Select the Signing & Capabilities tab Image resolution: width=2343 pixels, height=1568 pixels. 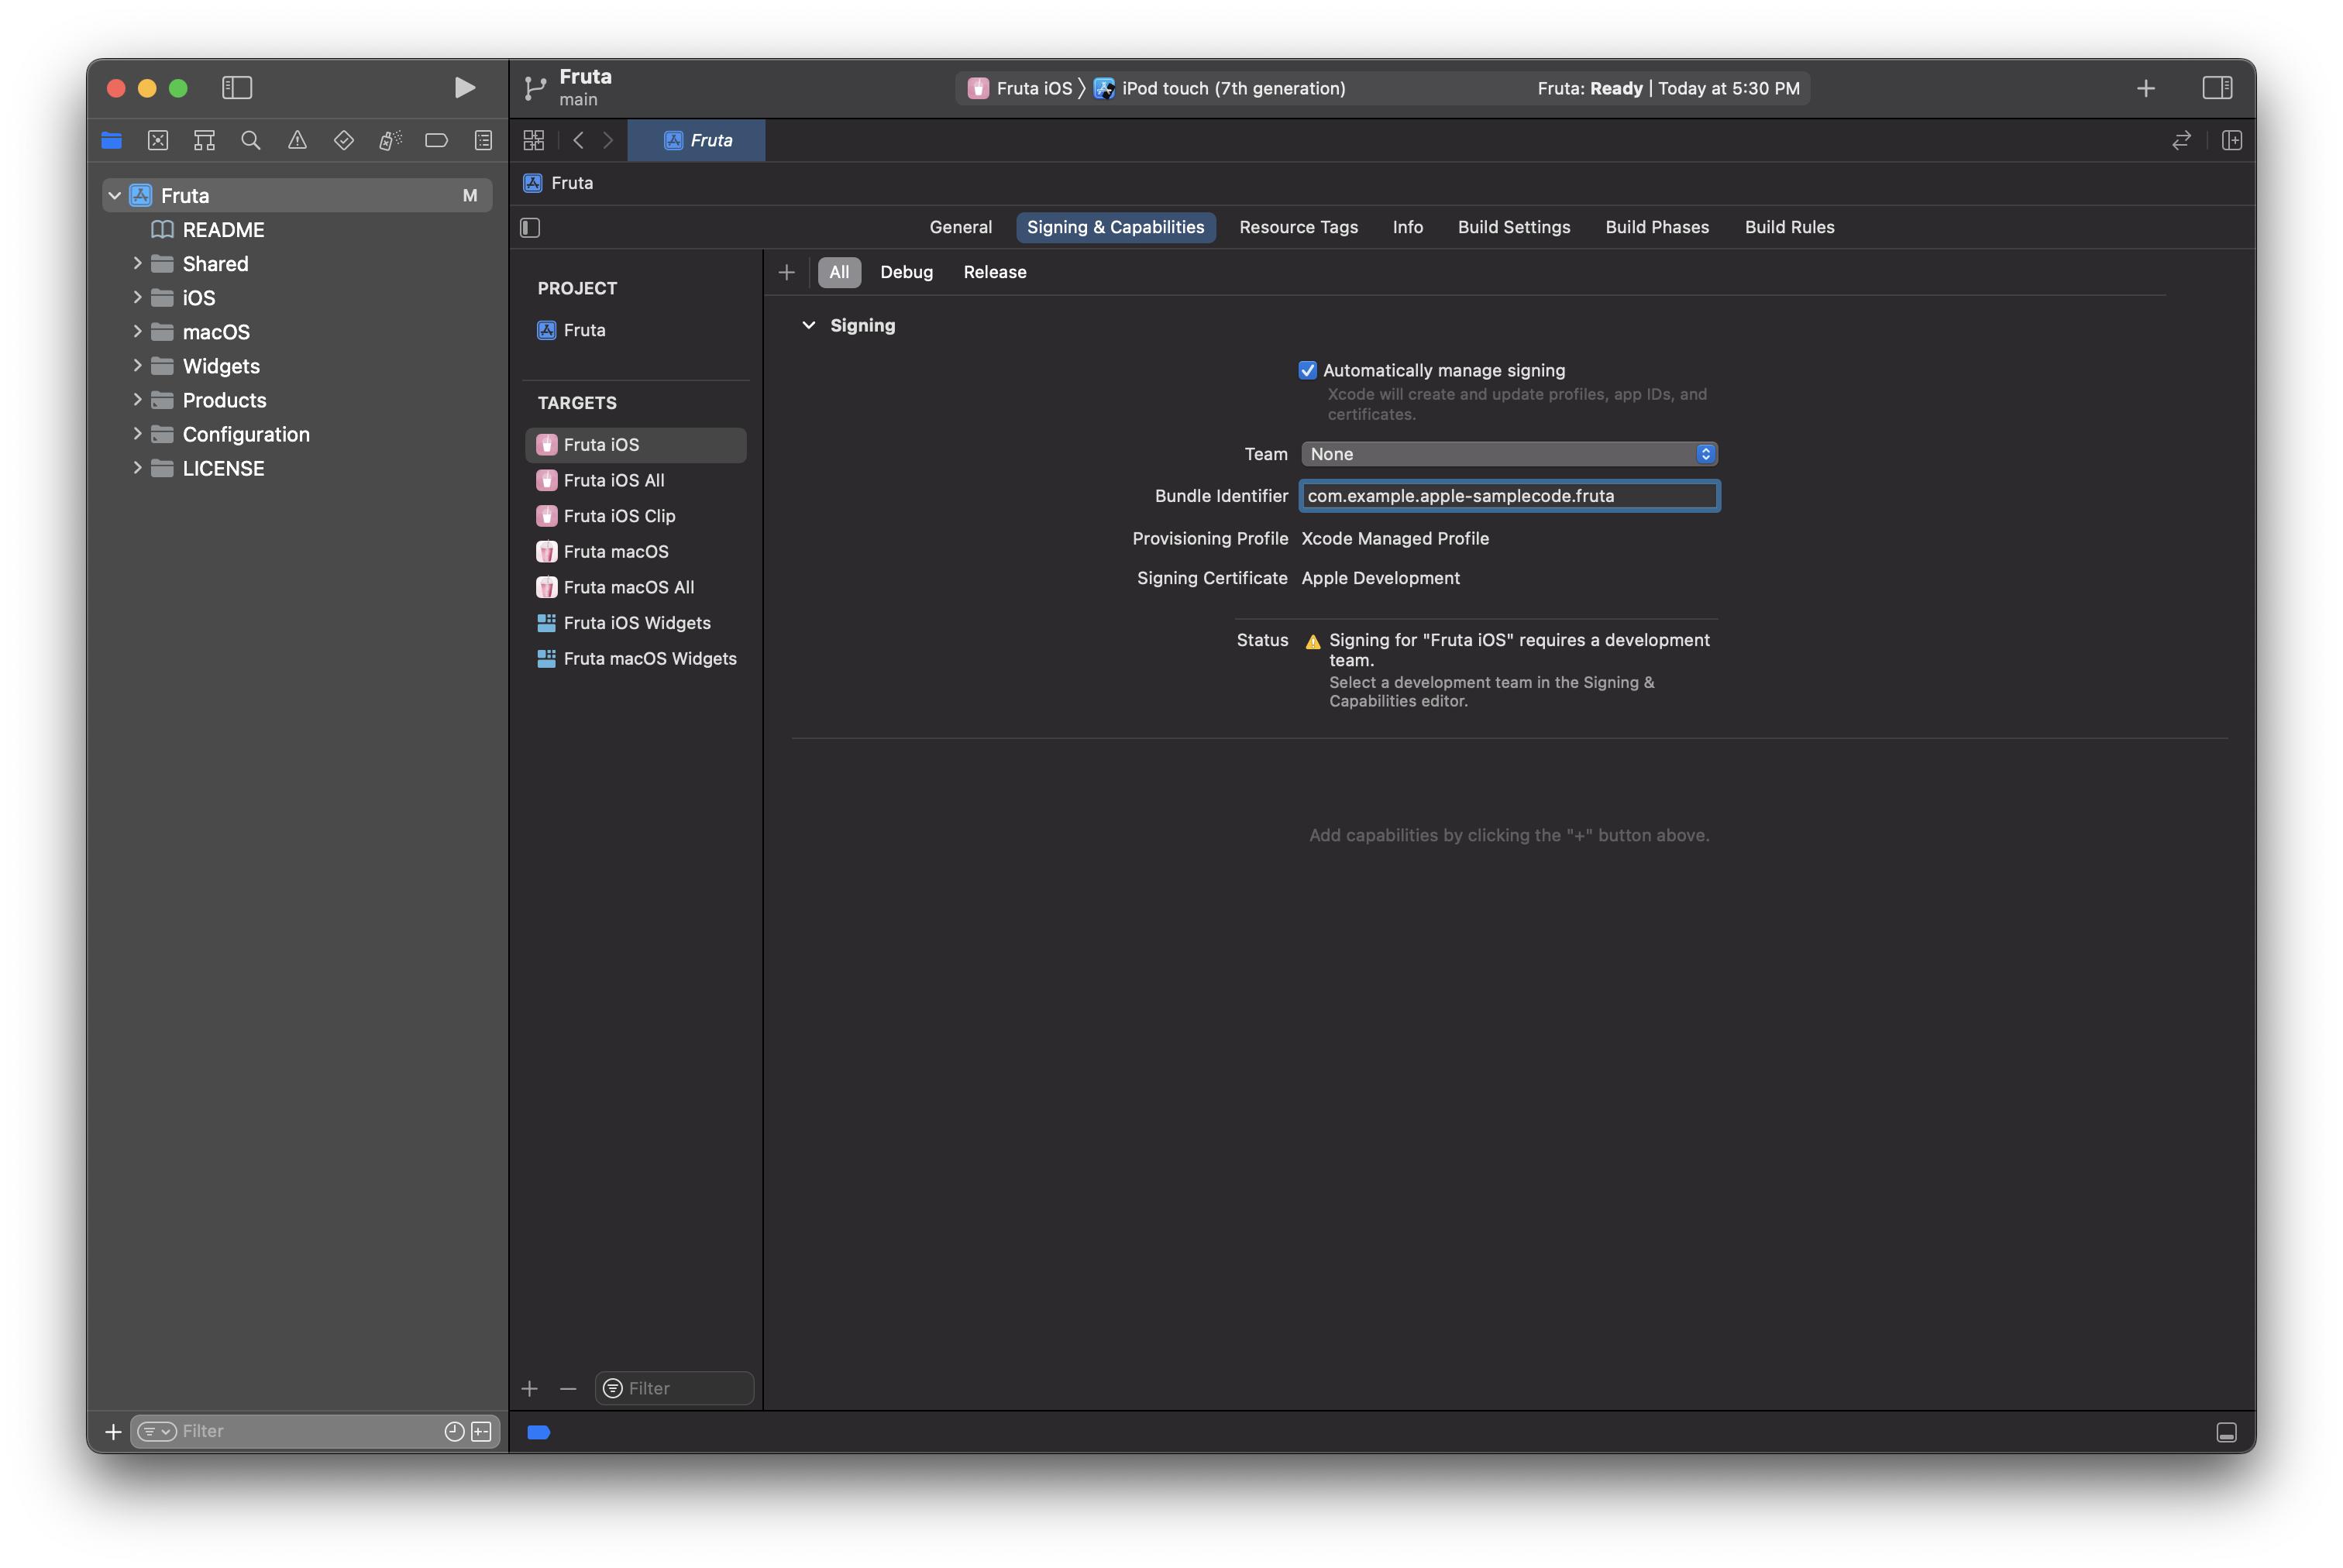pyautogui.click(x=1115, y=227)
